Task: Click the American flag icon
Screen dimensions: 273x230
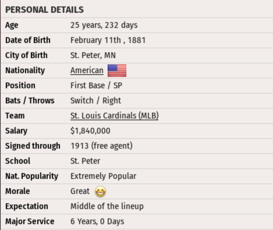Action: point(117,71)
